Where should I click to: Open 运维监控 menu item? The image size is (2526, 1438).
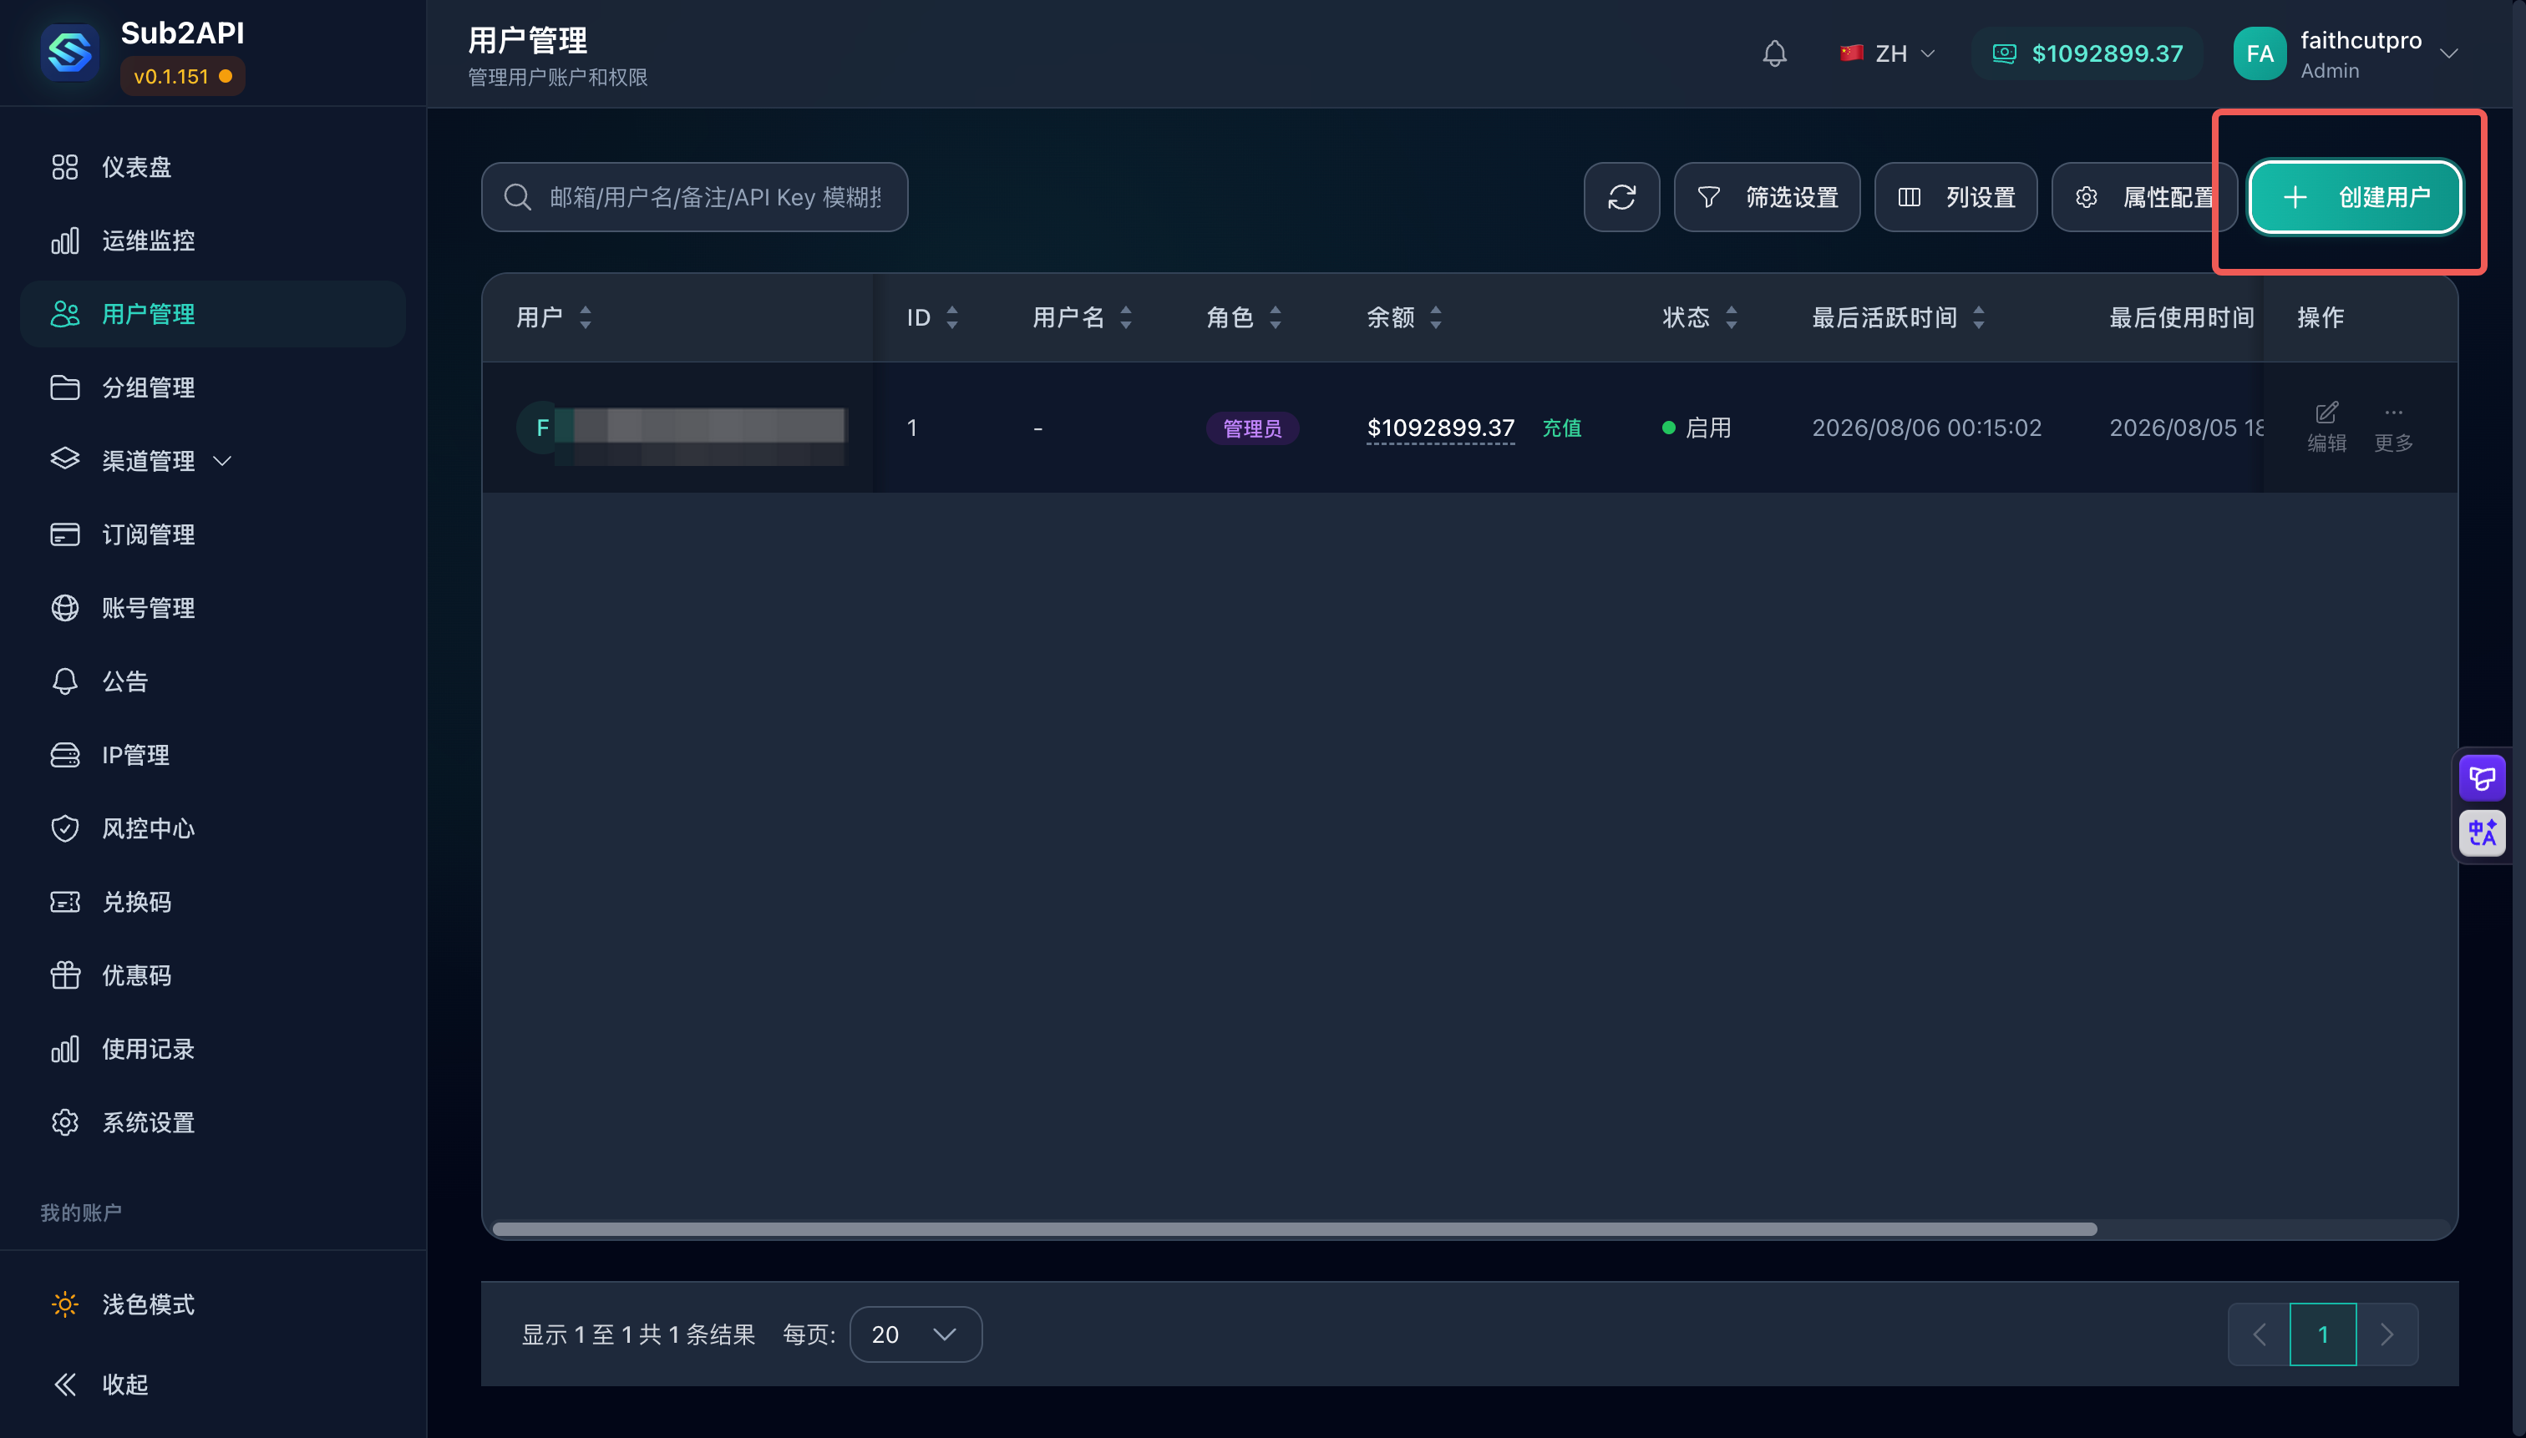click(212, 241)
